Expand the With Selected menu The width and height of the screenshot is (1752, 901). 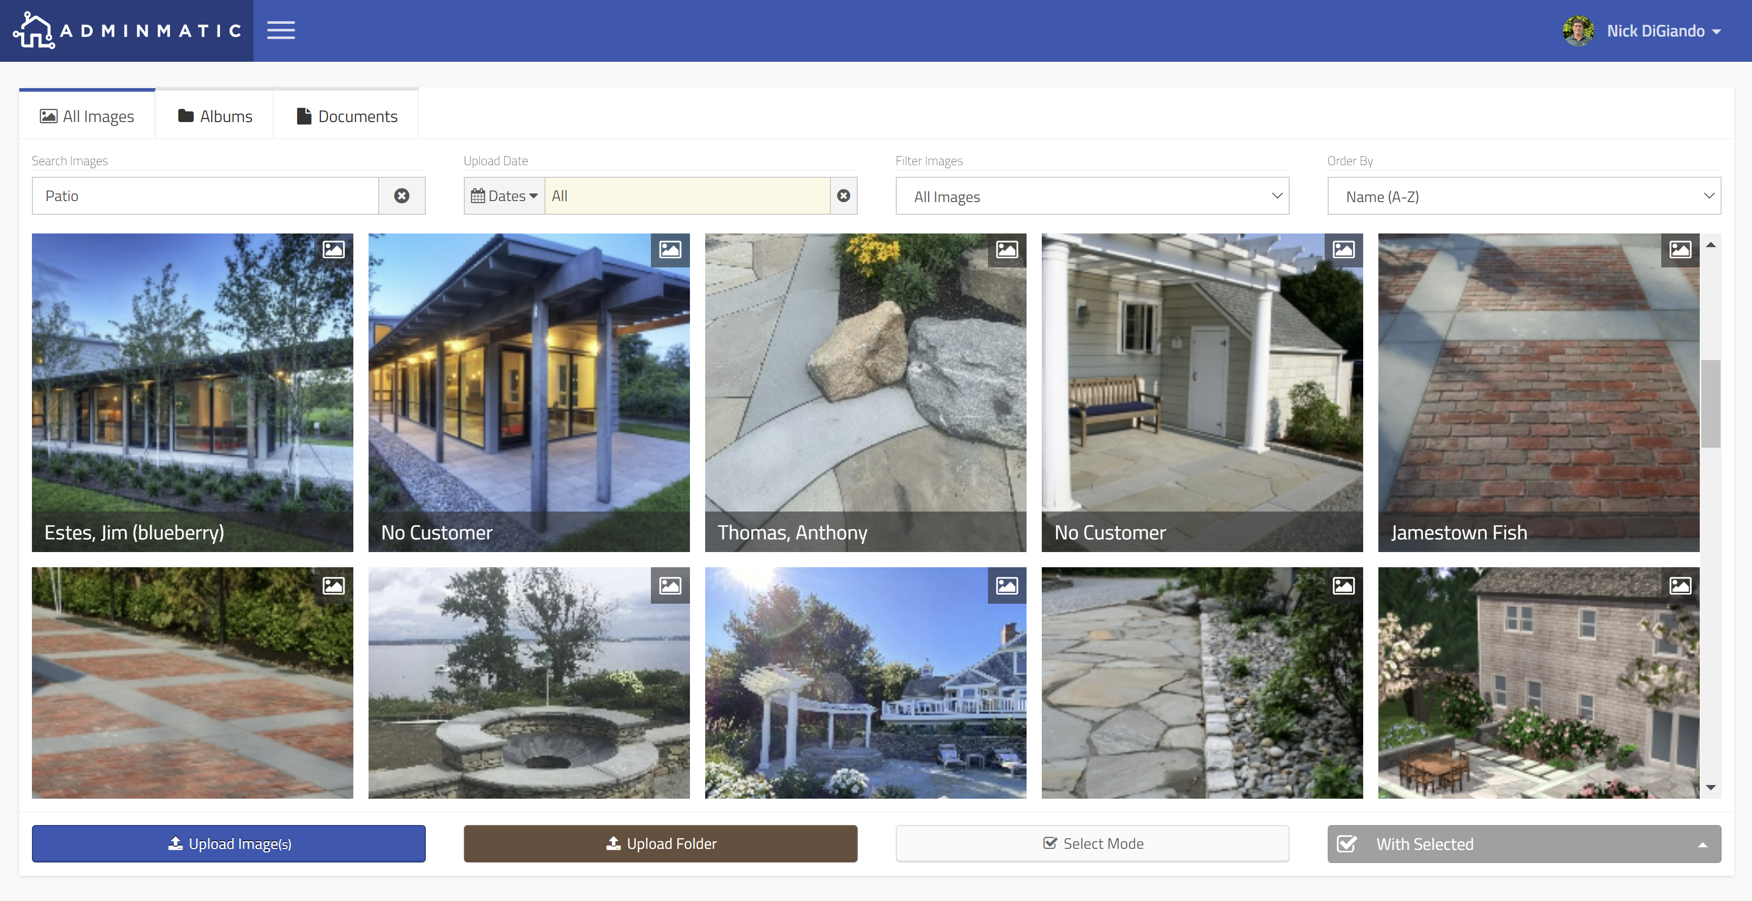point(1524,844)
